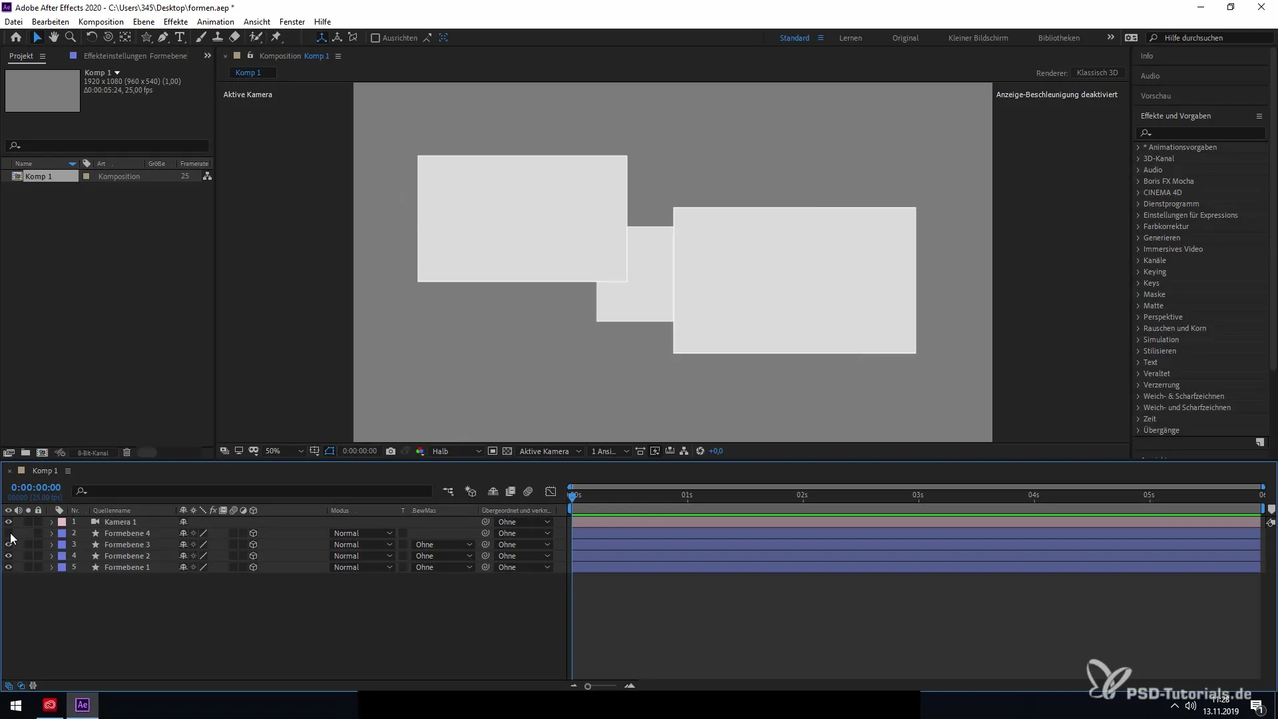Enable the Ausrichten snapping checkbox

375,38
